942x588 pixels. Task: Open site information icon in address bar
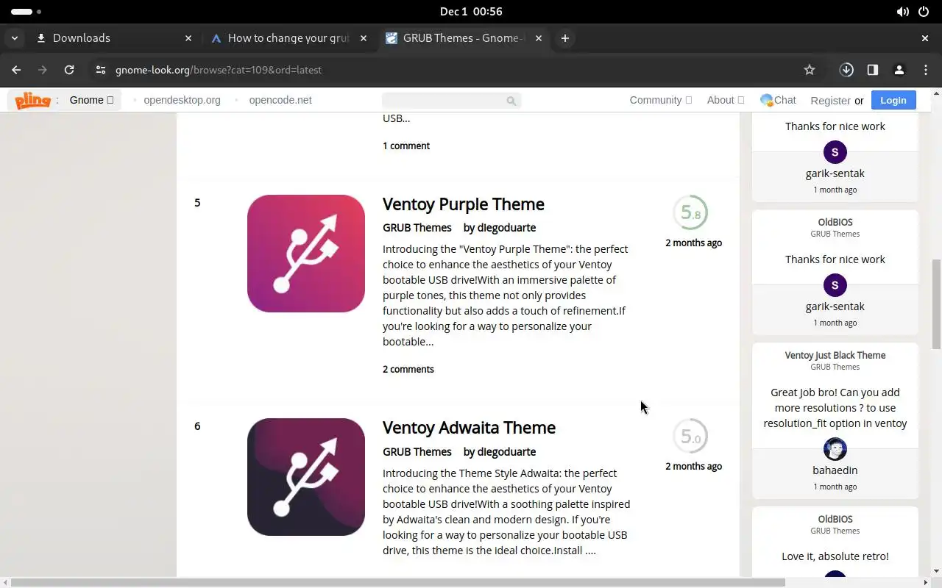[x=102, y=70]
